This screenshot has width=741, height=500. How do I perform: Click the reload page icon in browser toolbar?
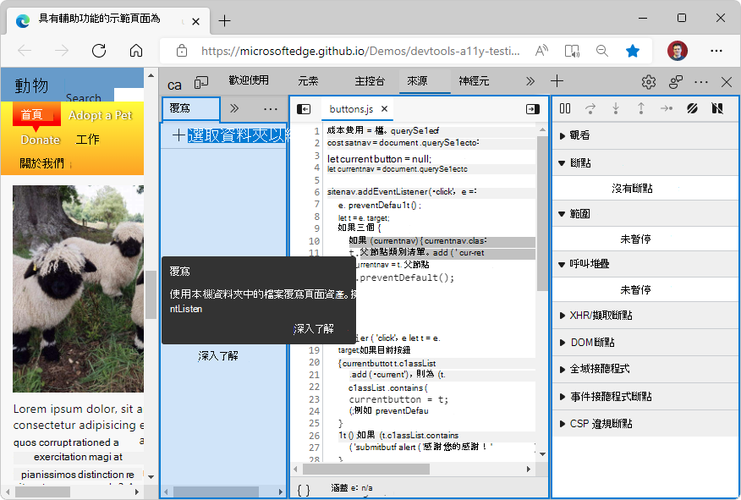97,51
